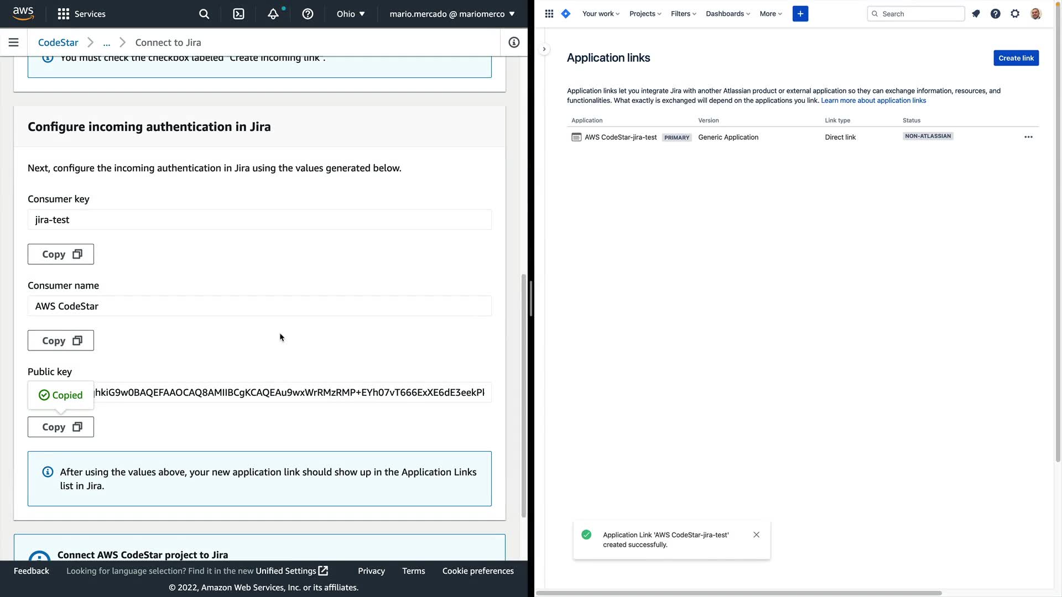Viewport: 1062px width, 597px height.
Task: Dismiss the application link success notification
Action: tap(756, 535)
